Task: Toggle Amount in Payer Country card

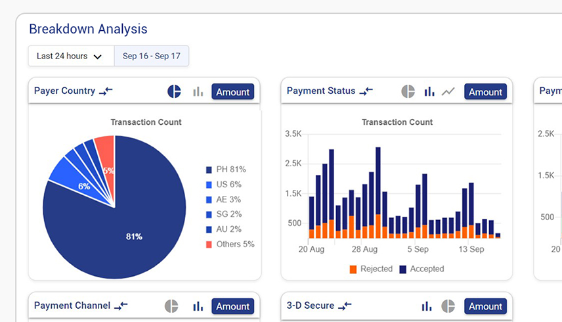Action: point(233,92)
